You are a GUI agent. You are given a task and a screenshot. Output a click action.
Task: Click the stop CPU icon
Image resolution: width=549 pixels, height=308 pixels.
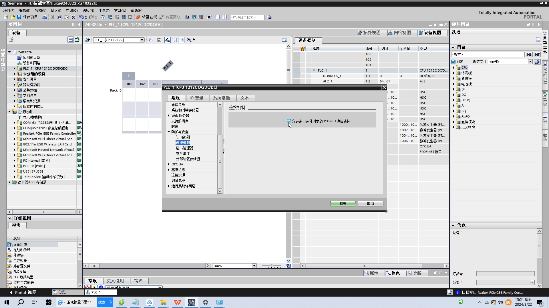click(x=201, y=17)
